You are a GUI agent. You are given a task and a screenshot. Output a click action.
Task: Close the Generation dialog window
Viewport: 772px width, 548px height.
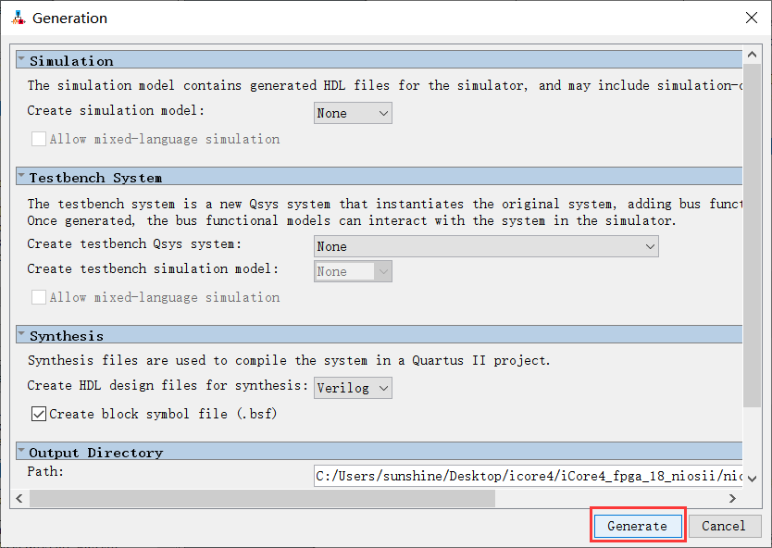[x=750, y=18]
